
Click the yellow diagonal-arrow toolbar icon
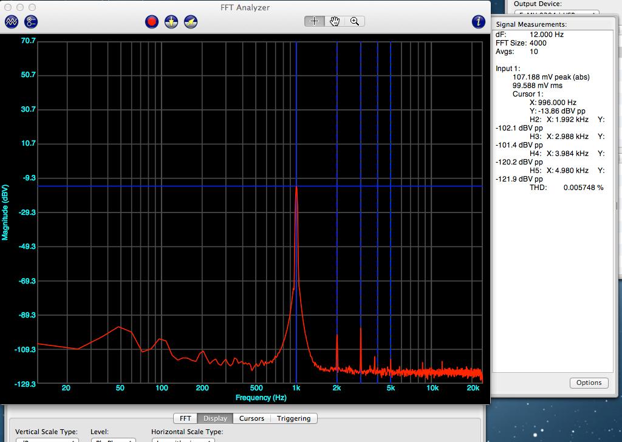(190, 21)
